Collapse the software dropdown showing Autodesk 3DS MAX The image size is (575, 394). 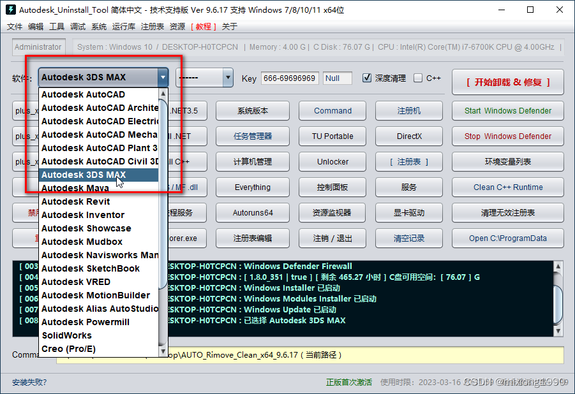103,77
